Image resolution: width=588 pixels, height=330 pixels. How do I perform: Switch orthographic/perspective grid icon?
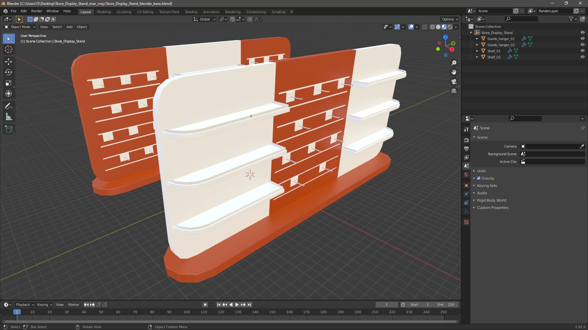tap(454, 91)
